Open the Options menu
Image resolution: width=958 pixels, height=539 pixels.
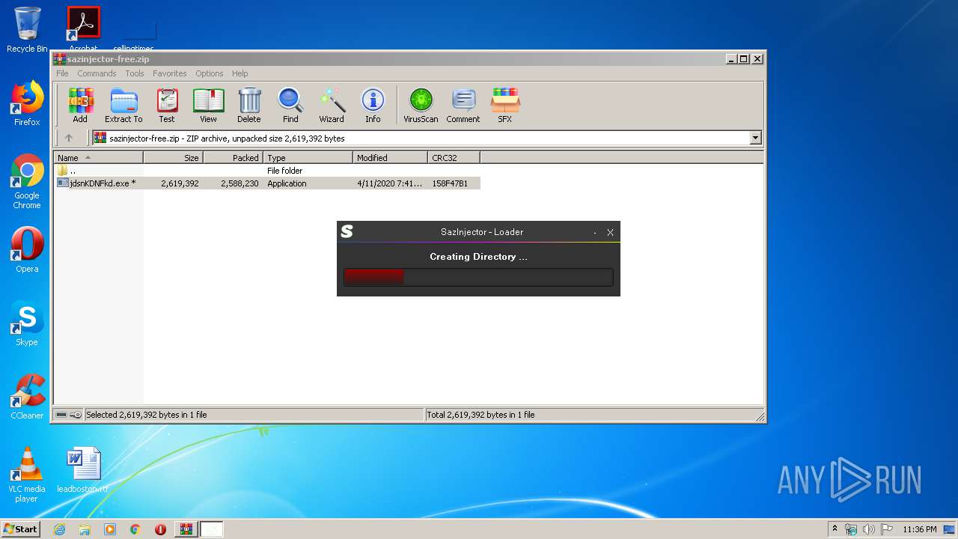tap(210, 73)
